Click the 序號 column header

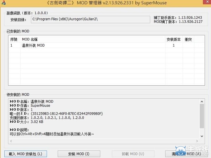[x=14, y=39]
